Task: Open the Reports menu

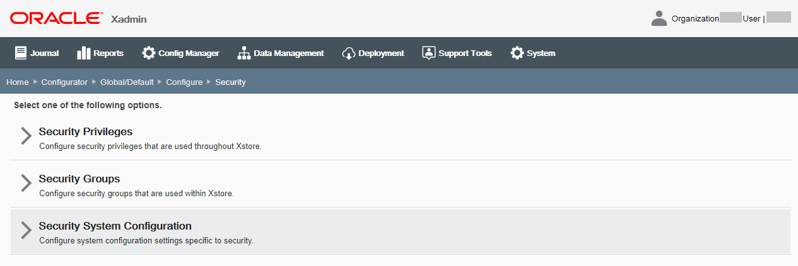Action: point(101,53)
